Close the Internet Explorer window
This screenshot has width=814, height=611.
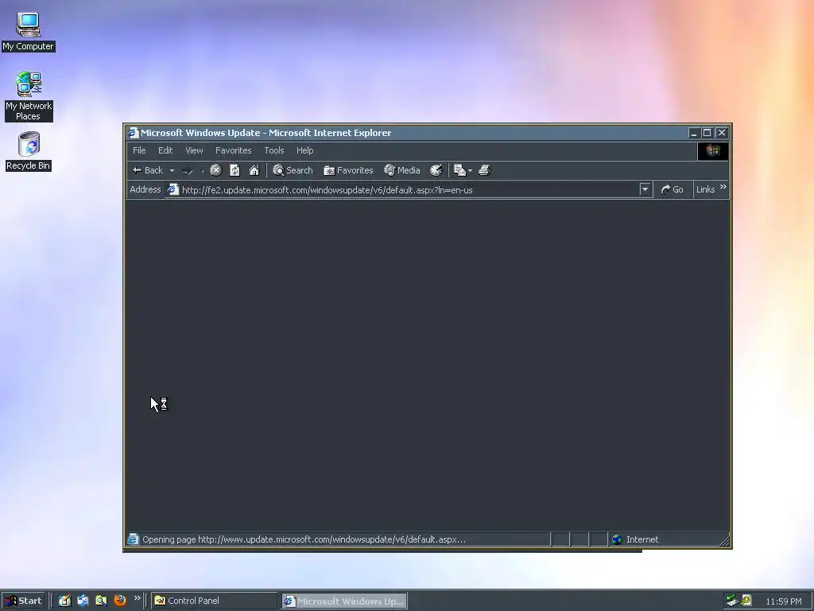[x=722, y=133]
